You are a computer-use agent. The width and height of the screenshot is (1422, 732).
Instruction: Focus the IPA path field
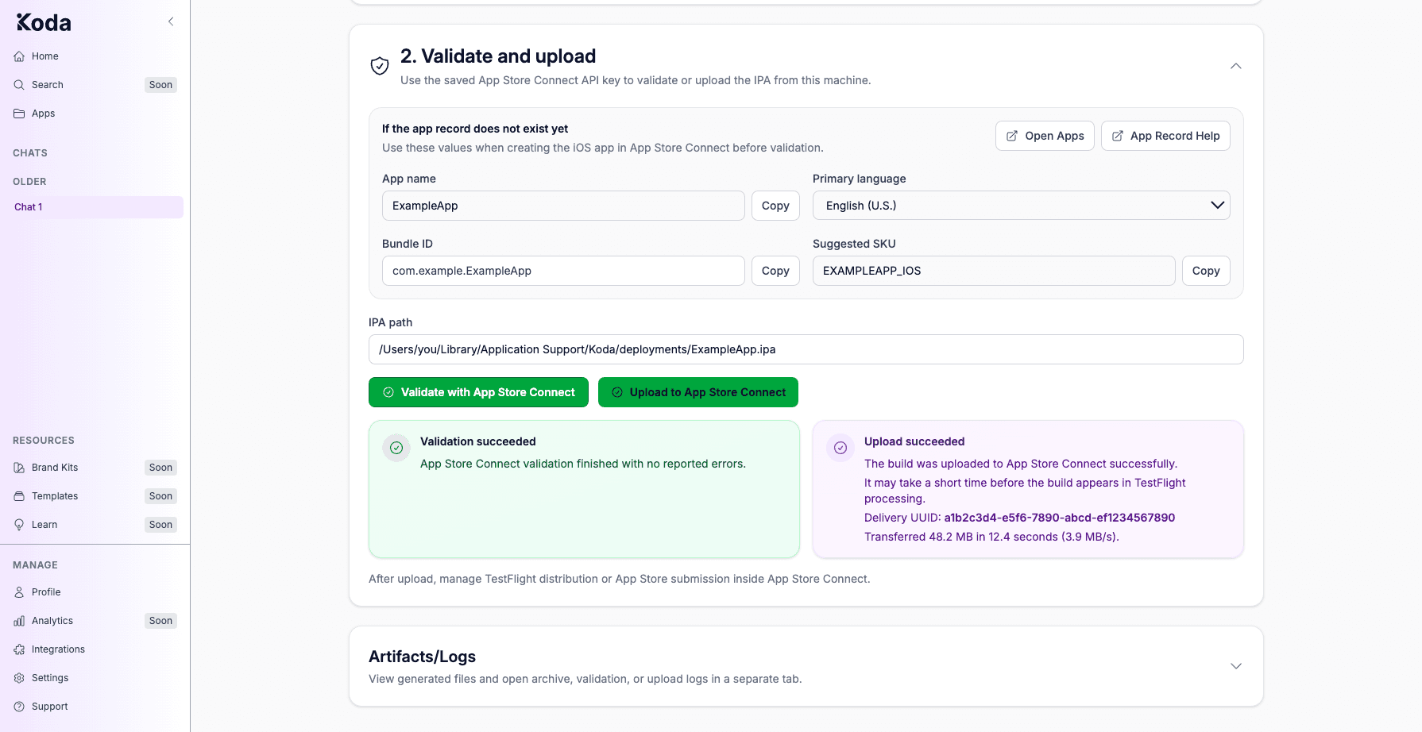806,349
